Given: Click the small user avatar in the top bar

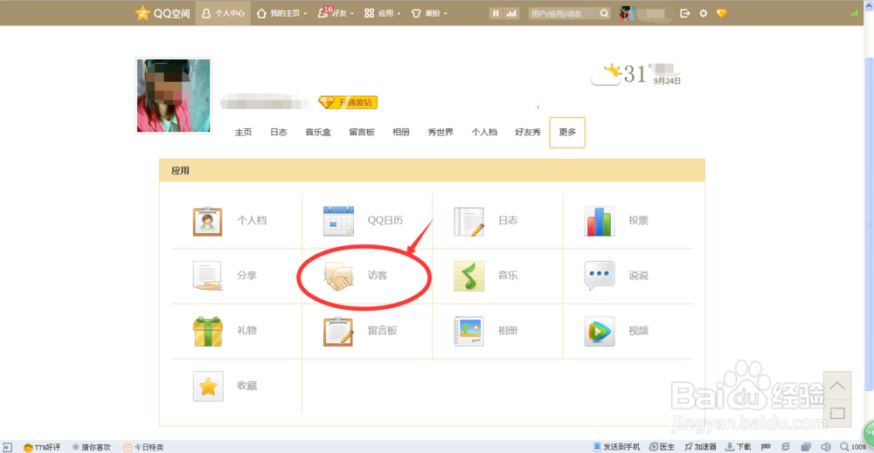Looking at the screenshot, I should [627, 13].
